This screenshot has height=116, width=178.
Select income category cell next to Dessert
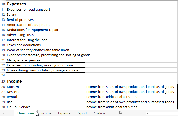coord(131,92)
